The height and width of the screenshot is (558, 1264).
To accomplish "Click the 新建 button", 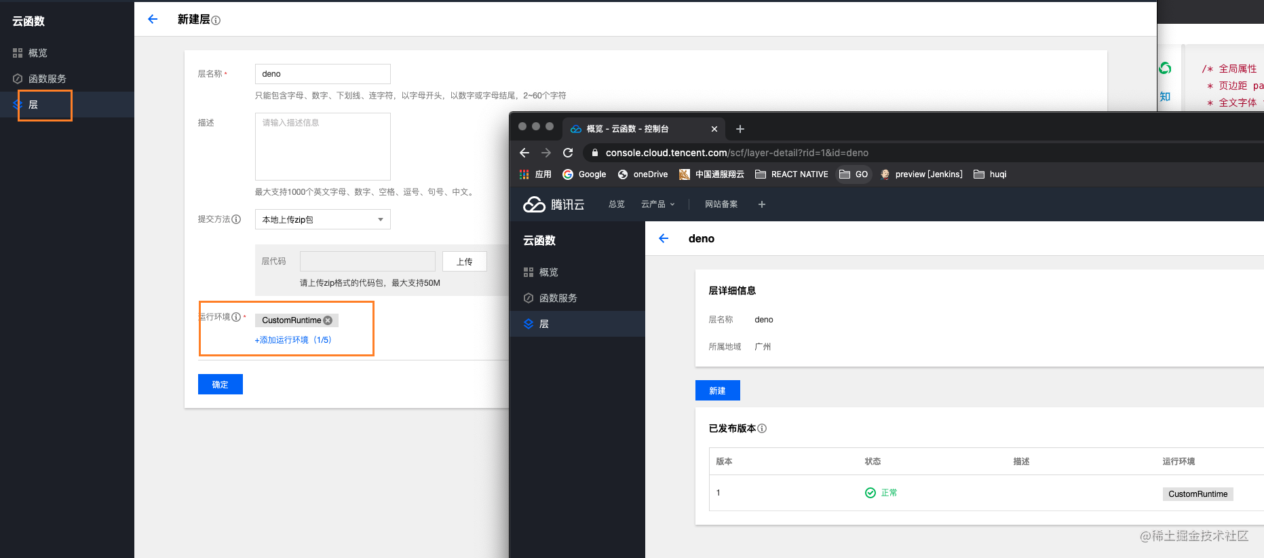I will pos(717,390).
